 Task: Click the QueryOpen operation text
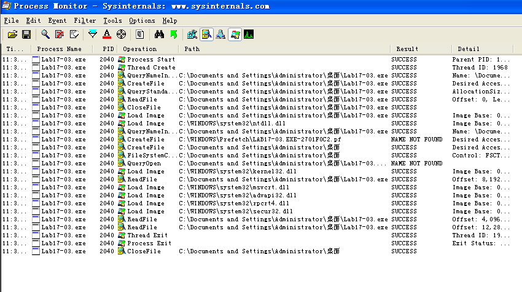[144, 164]
